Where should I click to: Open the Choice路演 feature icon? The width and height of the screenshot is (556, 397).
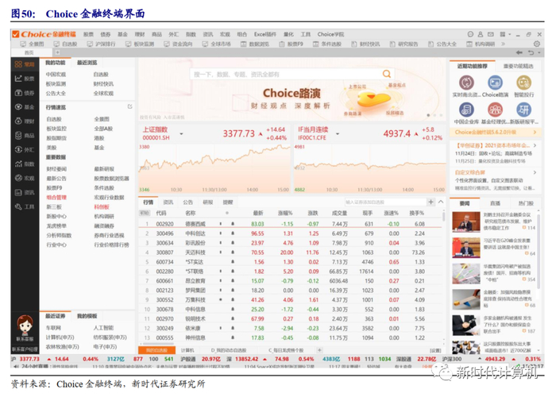tap(495, 83)
